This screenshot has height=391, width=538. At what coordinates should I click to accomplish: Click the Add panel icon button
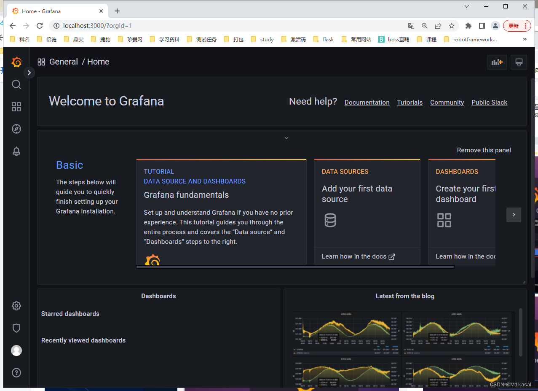coord(497,62)
